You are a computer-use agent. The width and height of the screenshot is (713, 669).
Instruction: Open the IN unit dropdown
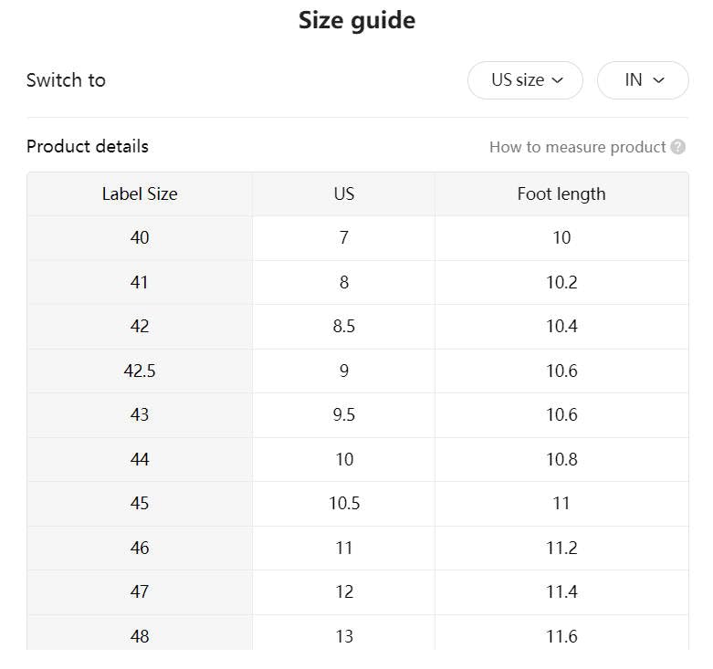[x=643, y=80]
